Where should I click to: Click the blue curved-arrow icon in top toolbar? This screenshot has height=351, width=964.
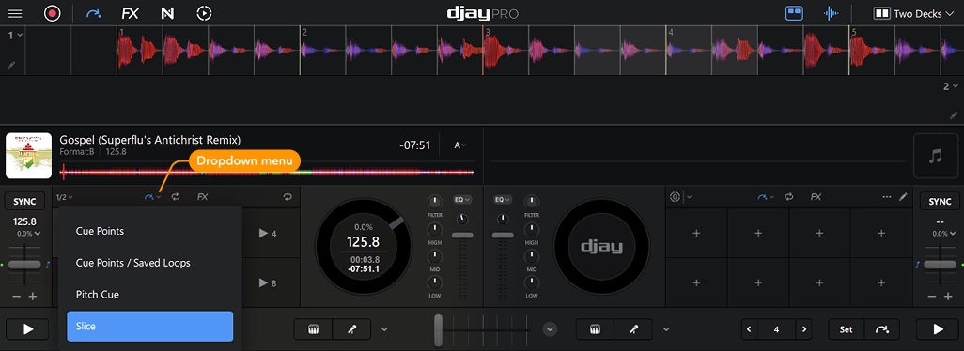click(x=94, y=13)
